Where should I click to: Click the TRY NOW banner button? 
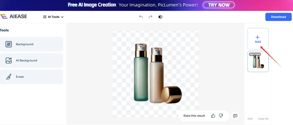(x=219, y=5)
